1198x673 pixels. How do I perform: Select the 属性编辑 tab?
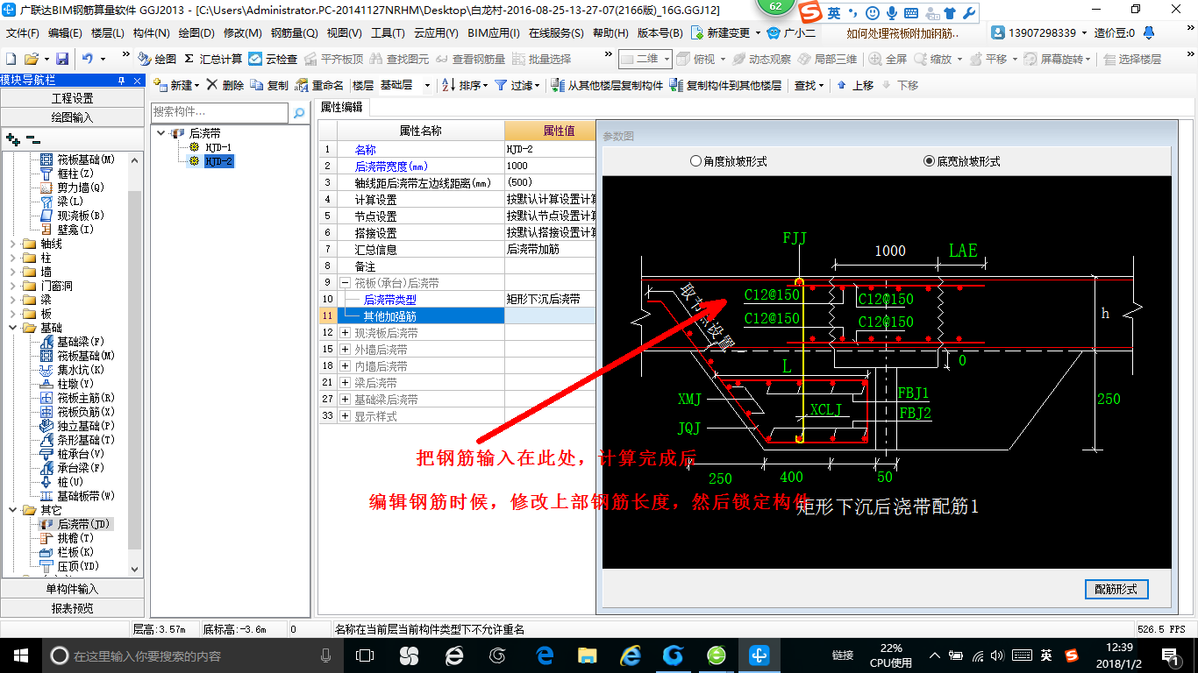pos(342,107)
